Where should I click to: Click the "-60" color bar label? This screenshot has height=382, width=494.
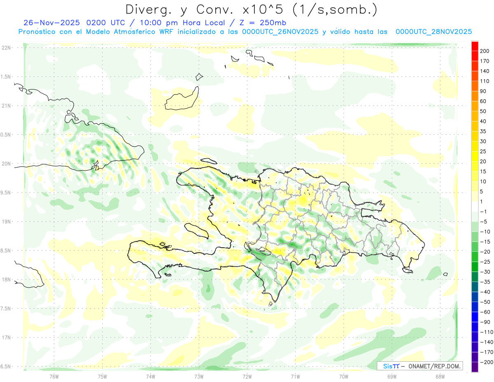click(x=485, y=312)
